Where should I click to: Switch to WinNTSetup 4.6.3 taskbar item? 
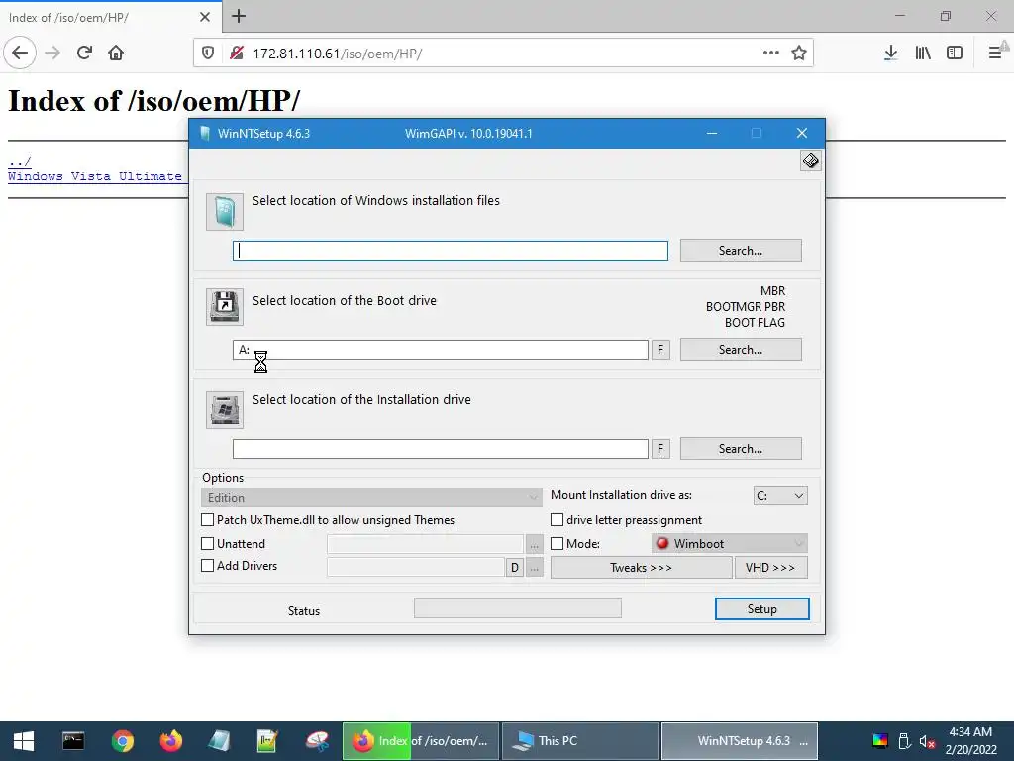740,741
